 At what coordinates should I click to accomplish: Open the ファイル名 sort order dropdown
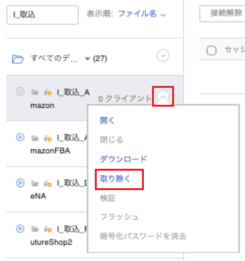[x=142, y=14]
